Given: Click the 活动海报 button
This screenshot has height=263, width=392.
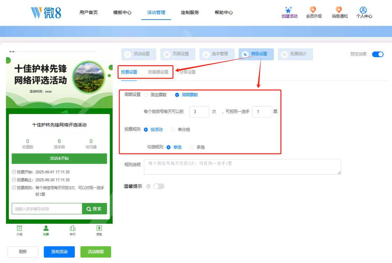Looking at the screenshot, I should [x=96, y=252].
